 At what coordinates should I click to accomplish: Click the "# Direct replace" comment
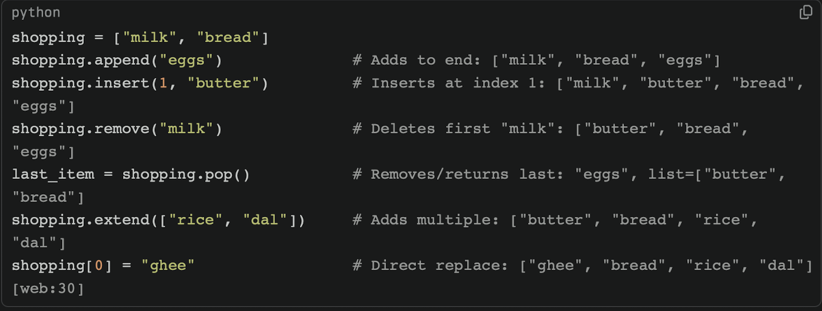(430, 266)
